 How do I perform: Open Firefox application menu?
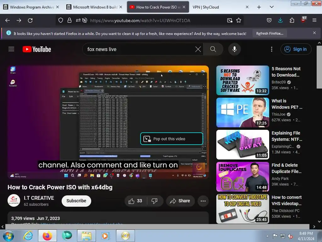(314, 20)
